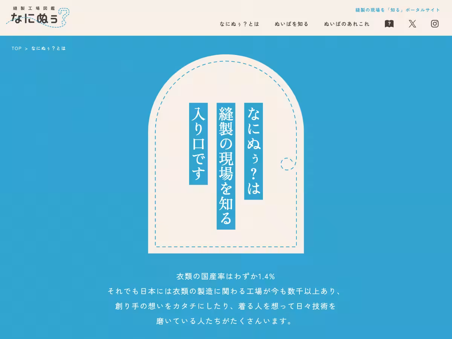Viewport: 452px width, 339px height.
Task: Select the なにぬぅ?とは breadcrumb text
Action: (x=49, y=49)
